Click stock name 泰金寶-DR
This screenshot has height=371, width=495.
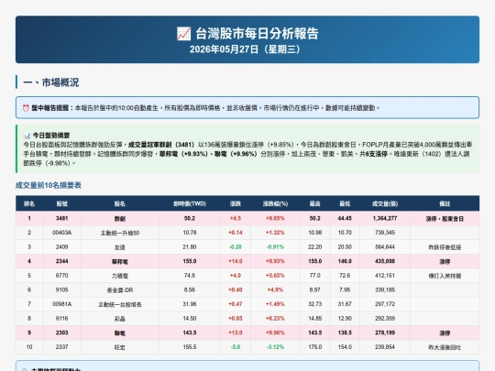click(120, 290)
